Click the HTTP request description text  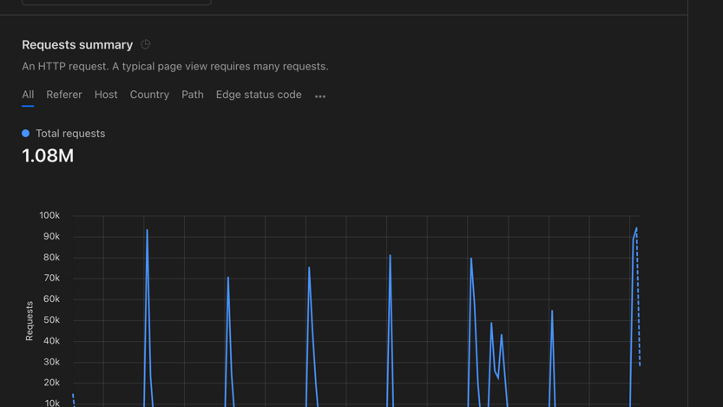[x=175, y=66]
